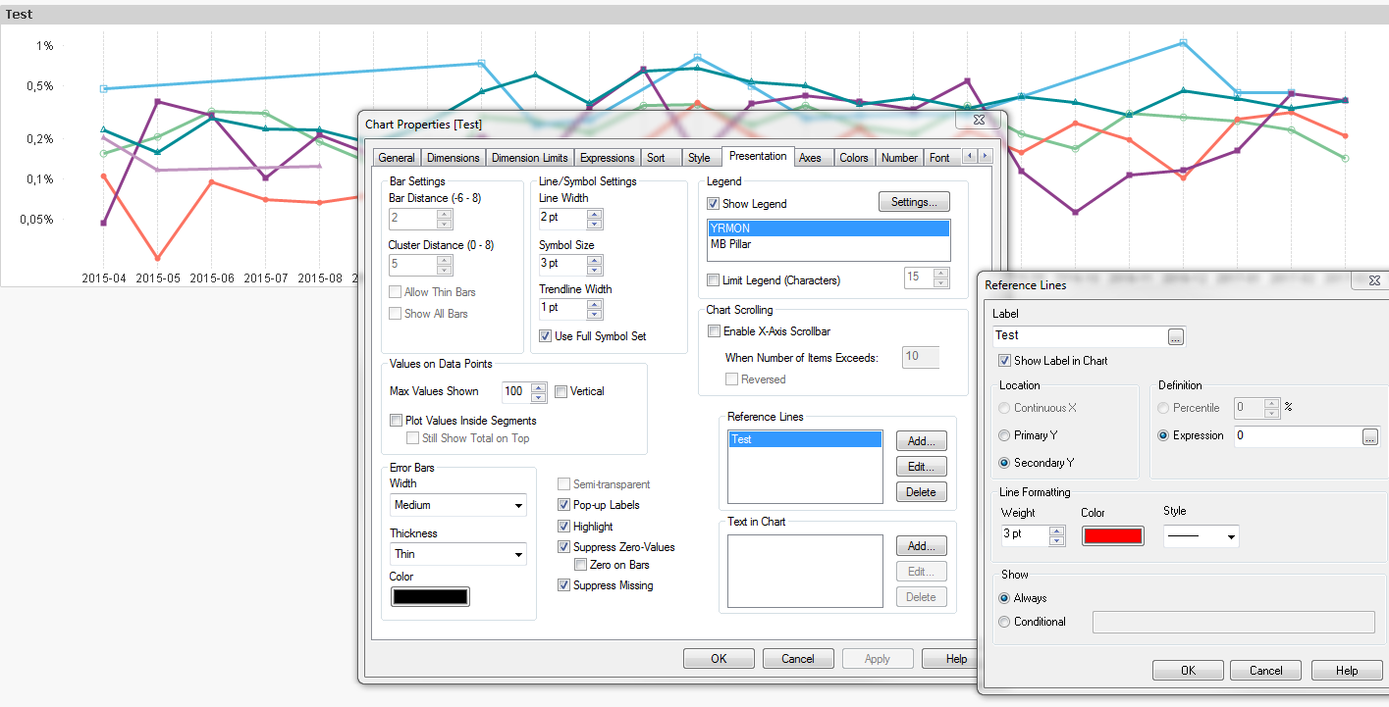Select YRMON in the legend list

point(828,228)
